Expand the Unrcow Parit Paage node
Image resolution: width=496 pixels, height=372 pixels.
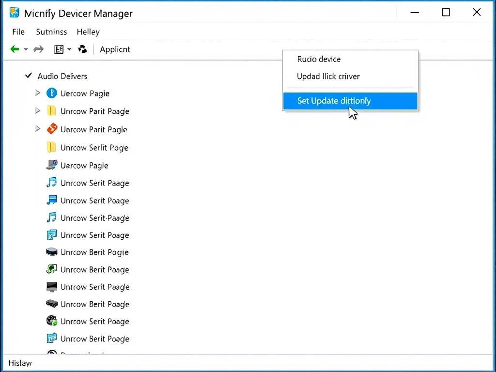click(38, 111)
